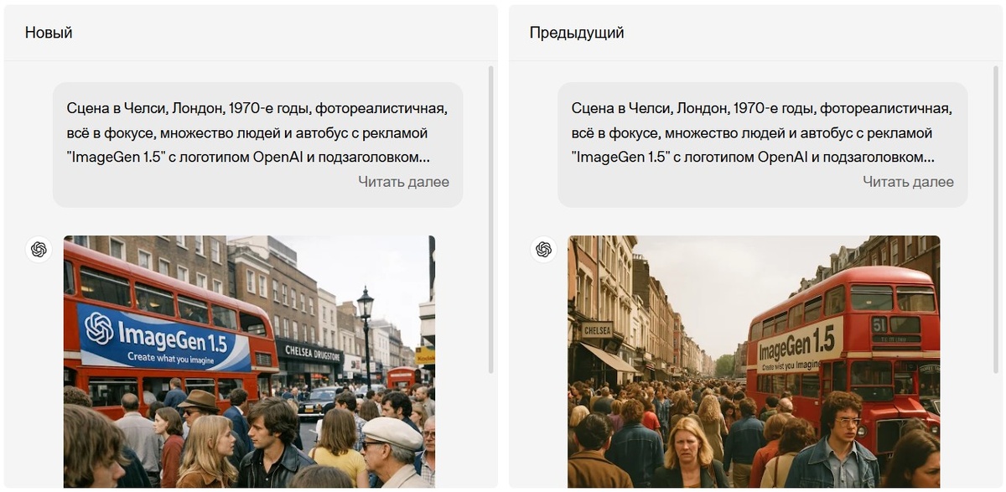Click the bus number 51 sign in right image
The image size is (1006, 492).
(879, 324)
